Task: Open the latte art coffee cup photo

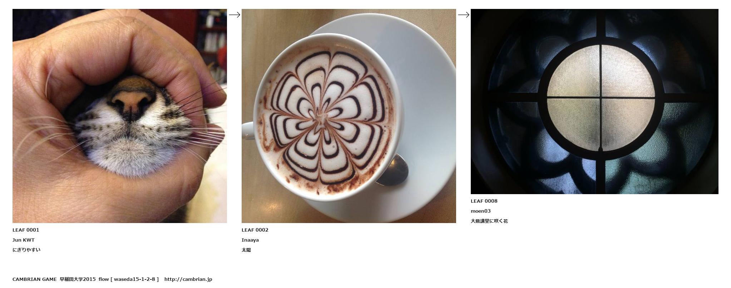Action: click(349, 116)
